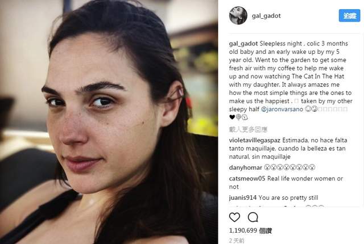The height and width of the screenshot is (244, 364).
Task: Like the post with the heart icon
Action: point(234,217)
